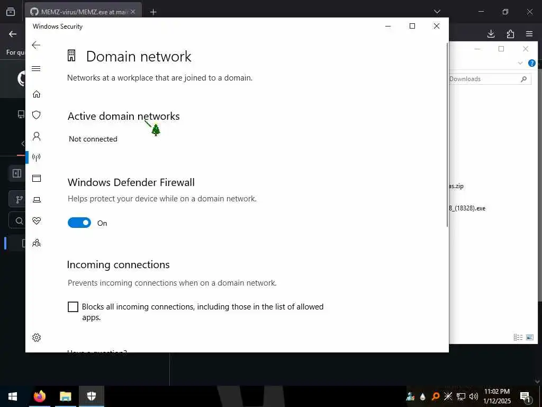Screen dimensions: 542x407
Task: Open a new browser tab
Action: click(x=153, y=12)
